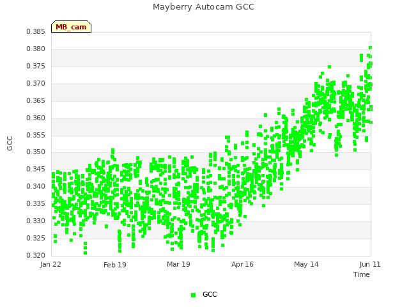Click the 0.360 y-axis value
Viewport: 409px width, 307px height.
click(36, 118)
